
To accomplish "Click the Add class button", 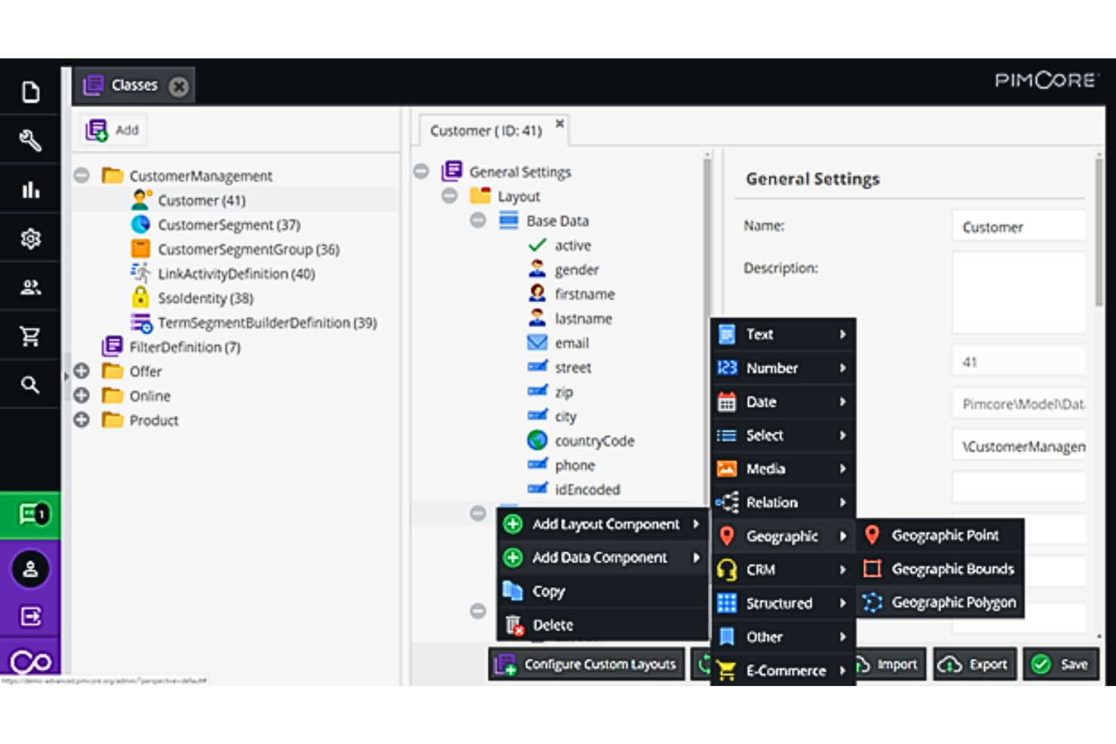I will coord(113,130).
